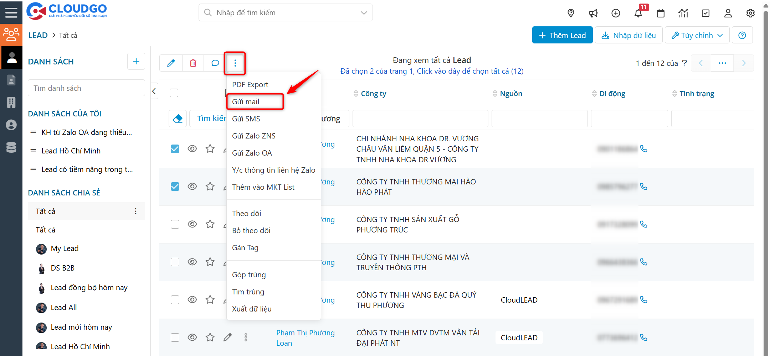Click the analytics chart icon in header
Image resolution: width=770 pixels, height=356 pixels.
[683, 14]
